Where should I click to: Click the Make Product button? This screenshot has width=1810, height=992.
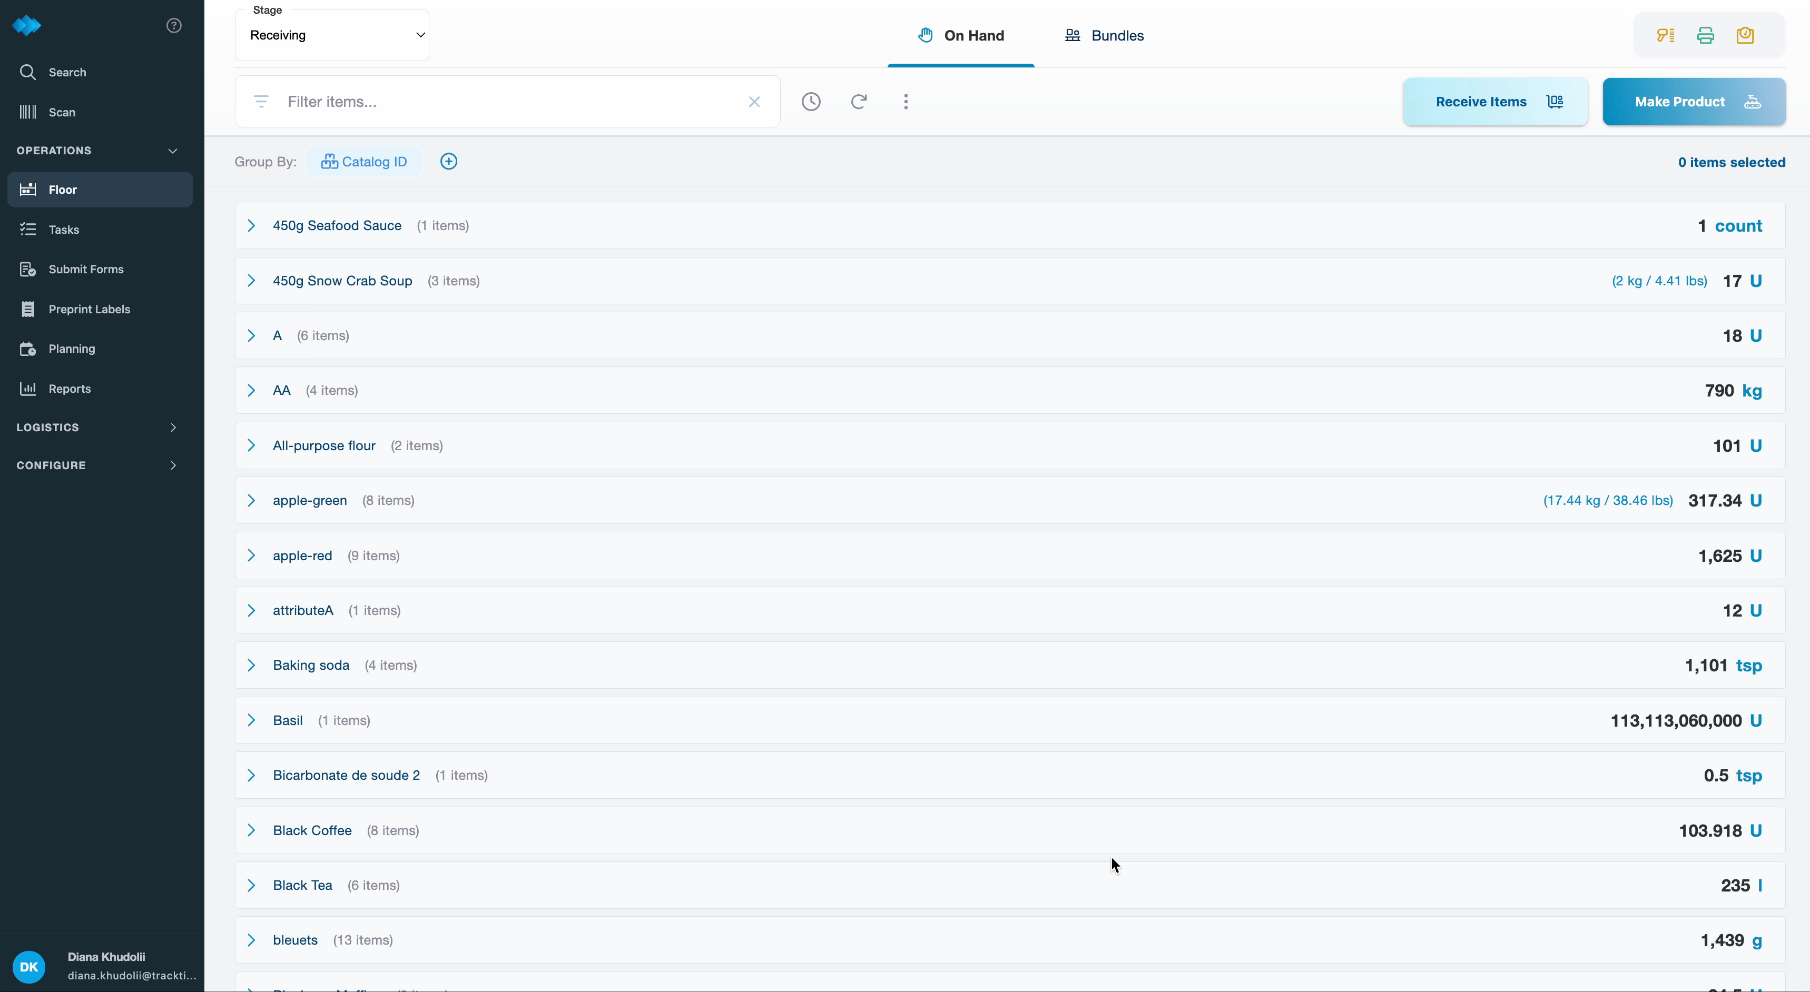pos(1694,102)
